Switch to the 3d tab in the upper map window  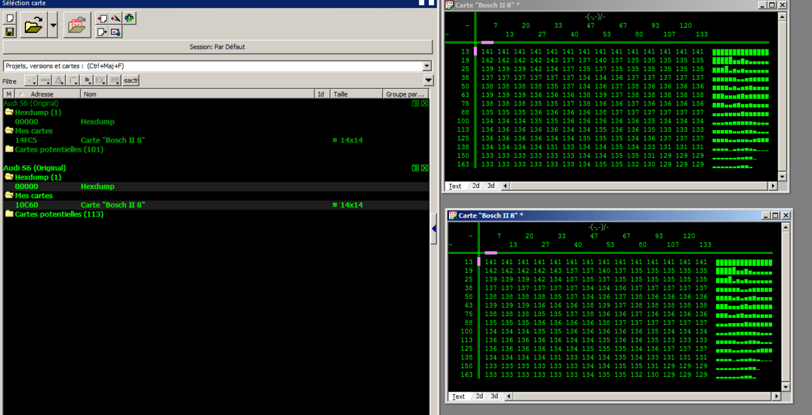(x=491, y=186)
